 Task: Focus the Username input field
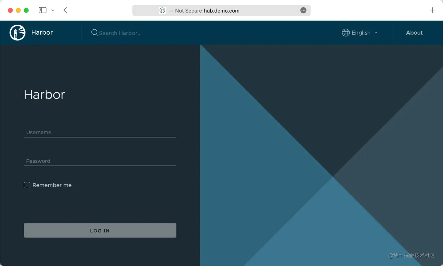(x=100, y=132)
